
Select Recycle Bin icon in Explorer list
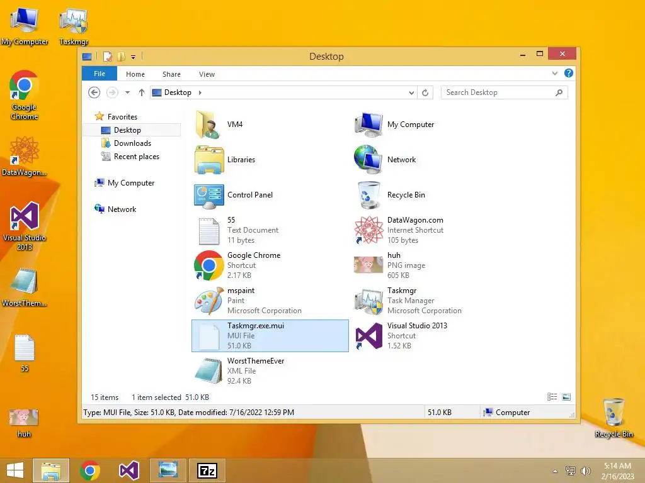369,195
